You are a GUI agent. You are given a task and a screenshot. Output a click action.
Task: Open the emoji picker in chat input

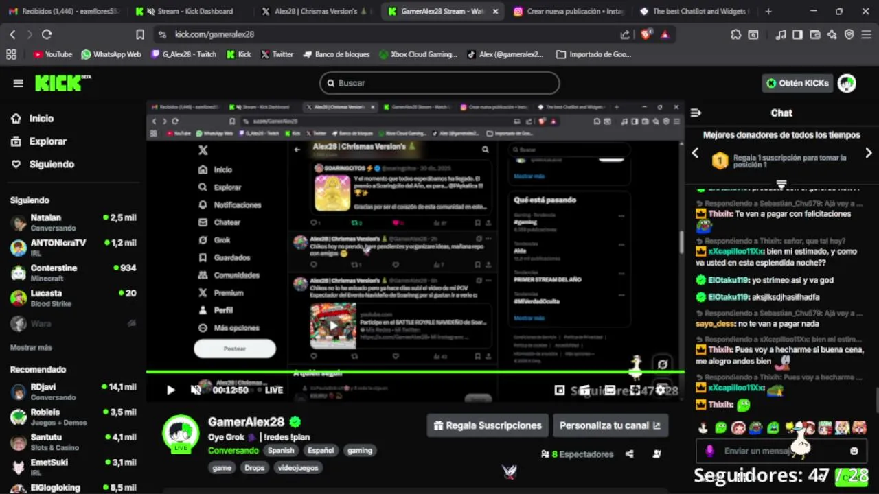[854, 451]
